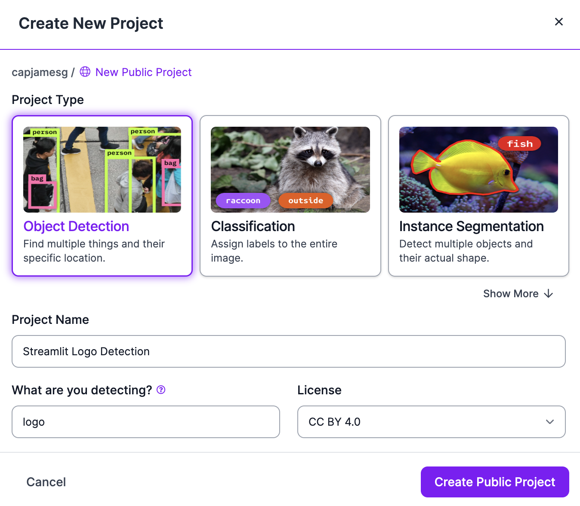Screen dimensions: 580x506
Task: Focus the What are you detecting field
Action: tap(145, 422)
